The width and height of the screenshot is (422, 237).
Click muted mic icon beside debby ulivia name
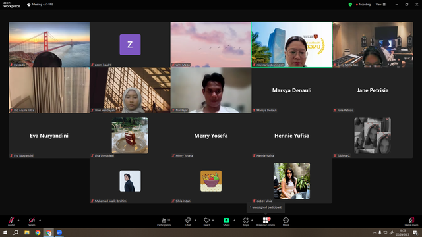pos(254,201)
